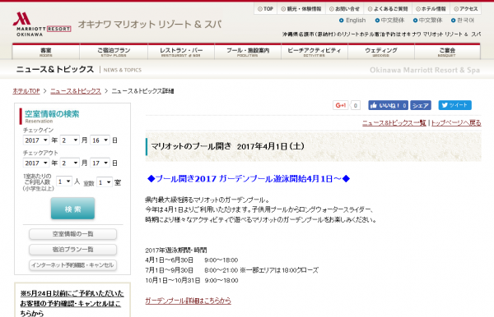Click the Facebook いいね! thumbs-up button
This screenshot has height=317, width=494.
tap(388, 105)
